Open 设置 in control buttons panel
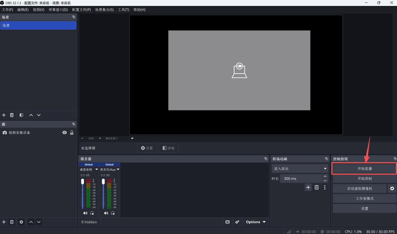397x234 pixels. [365, 209]
